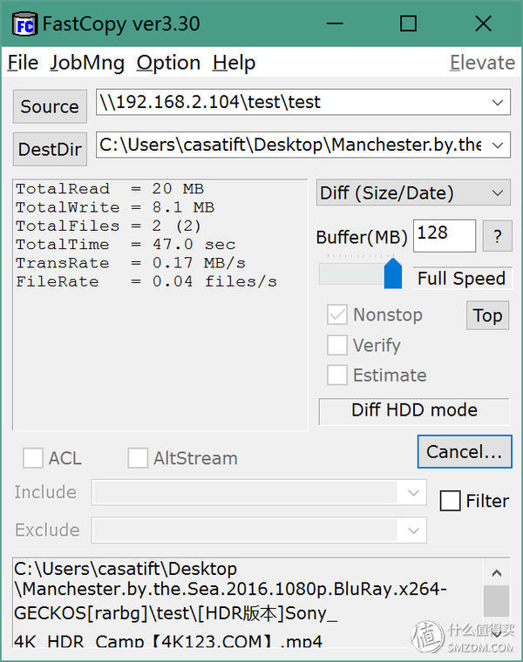Close the FastCopy window
Viewport: 523px width, 662px height.
coord(483,24)
